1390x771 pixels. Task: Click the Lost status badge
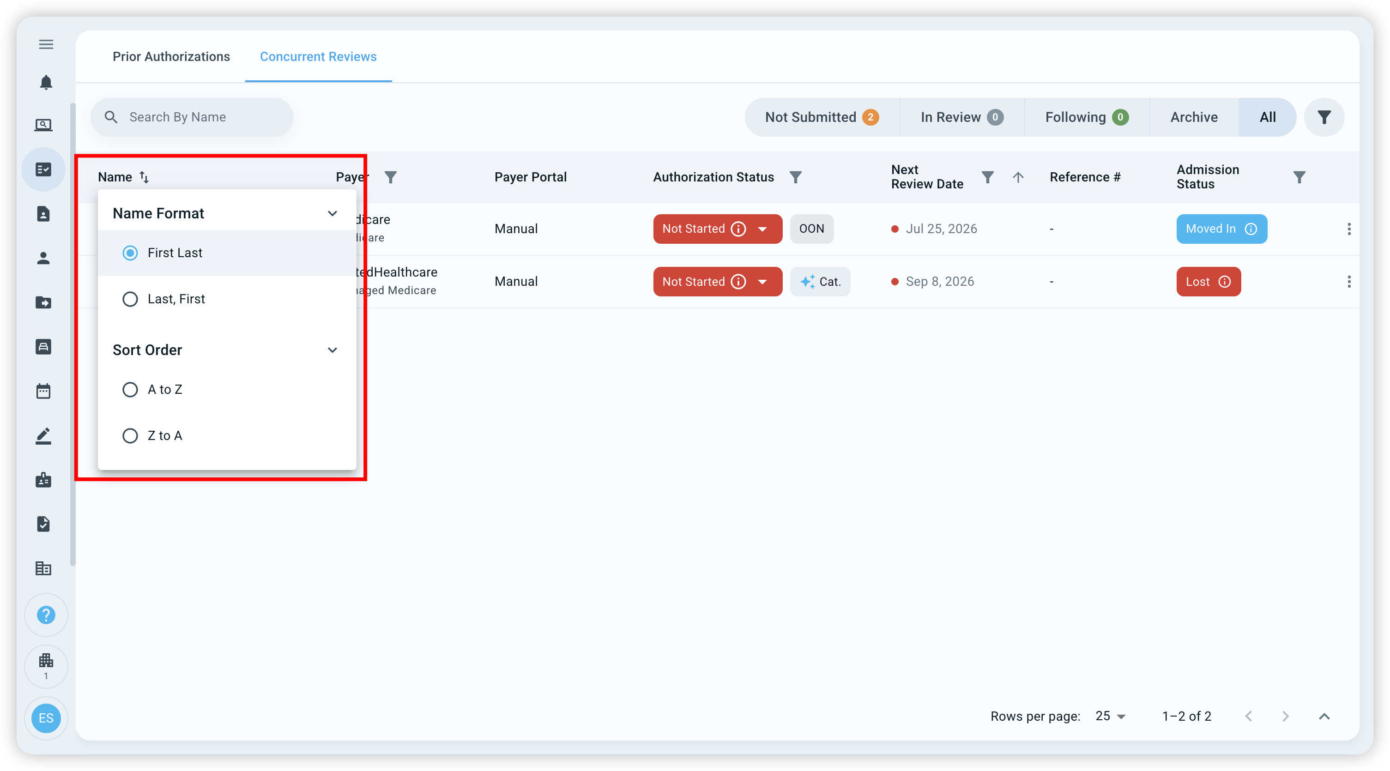1209,282
